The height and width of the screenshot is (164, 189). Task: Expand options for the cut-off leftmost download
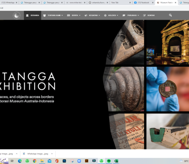pyautogui.click(x=17, y=154)
